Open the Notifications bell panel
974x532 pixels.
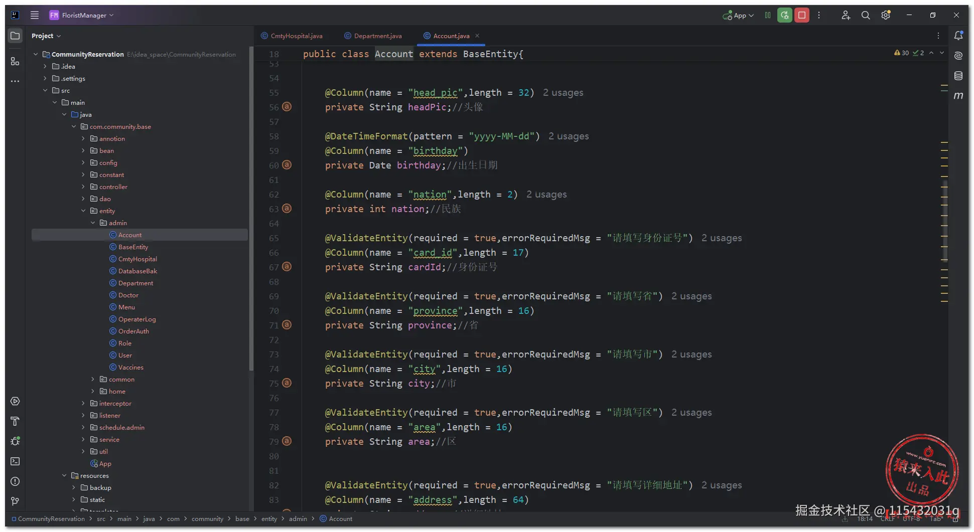click(x=958, y=36)
